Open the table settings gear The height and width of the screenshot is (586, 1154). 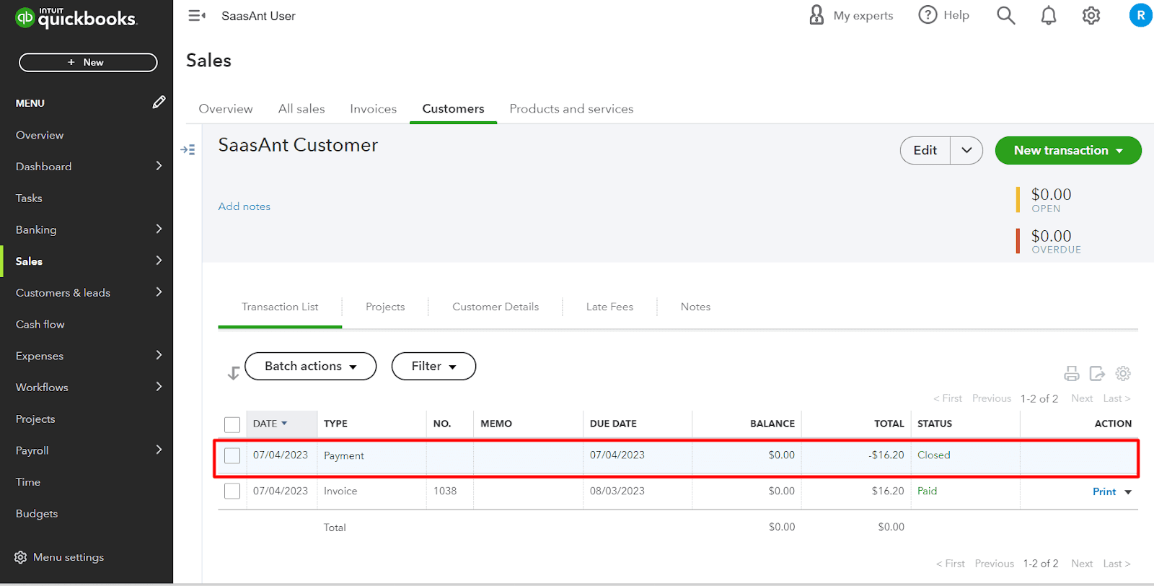coord(1123,373)
